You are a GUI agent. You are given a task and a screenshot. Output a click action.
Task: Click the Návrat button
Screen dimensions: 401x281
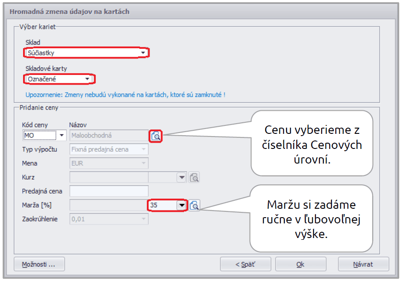(363, 264)
